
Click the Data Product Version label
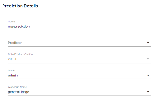click(20, 54)
